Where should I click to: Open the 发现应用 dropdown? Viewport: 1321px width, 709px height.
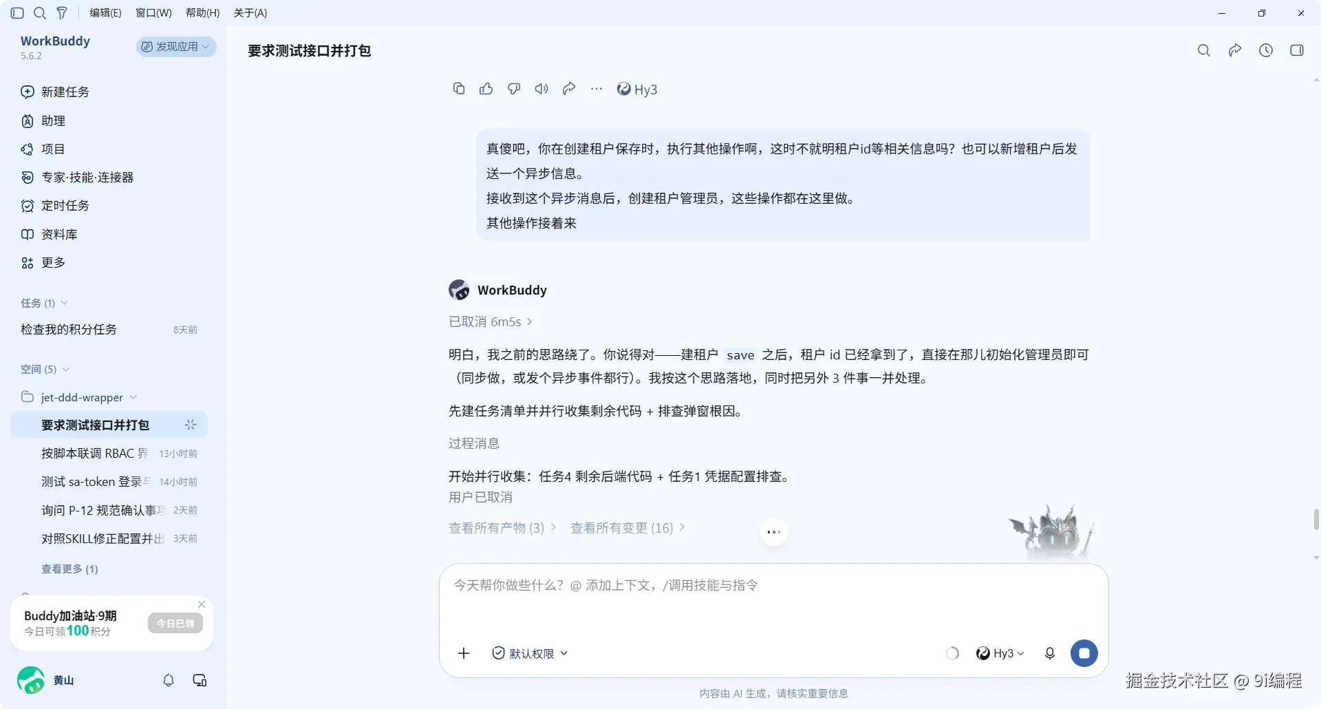(x=176, y=47)
